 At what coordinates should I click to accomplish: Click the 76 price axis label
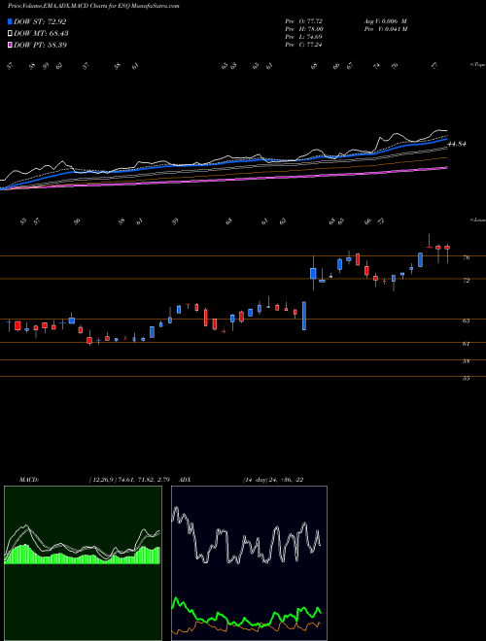[x=466, y=257]
